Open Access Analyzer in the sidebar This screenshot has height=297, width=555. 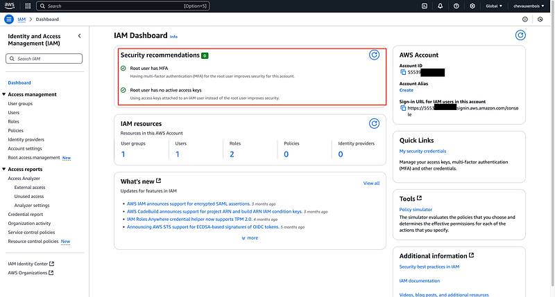tap(24, 179)
